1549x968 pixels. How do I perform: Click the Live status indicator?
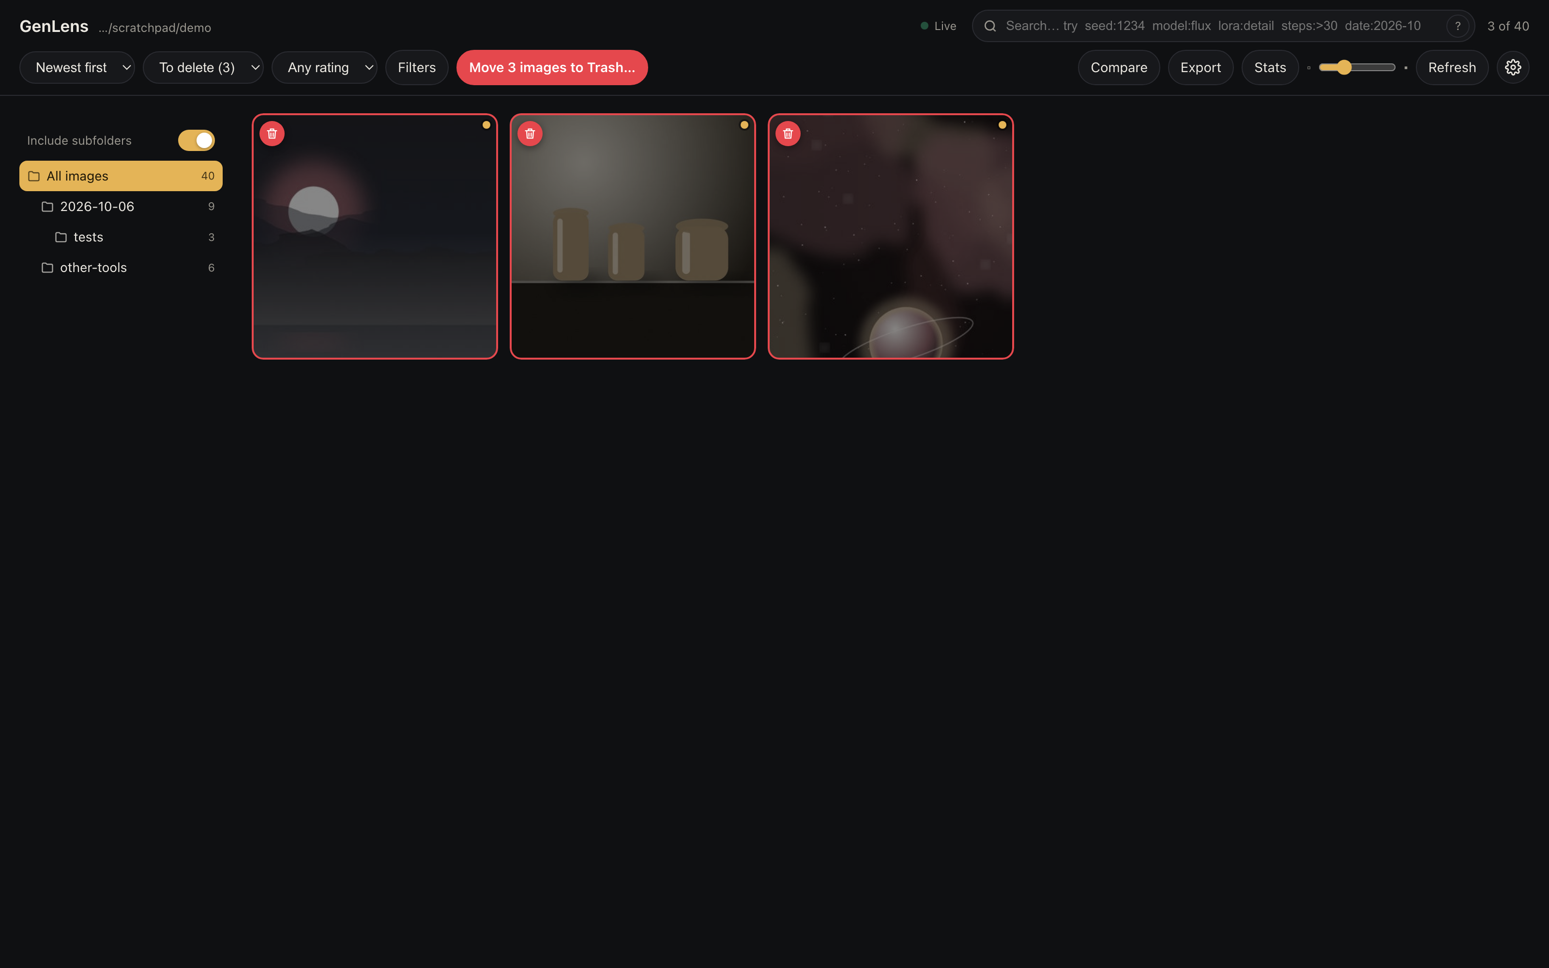pyautogui.click(x=939, y=26)
